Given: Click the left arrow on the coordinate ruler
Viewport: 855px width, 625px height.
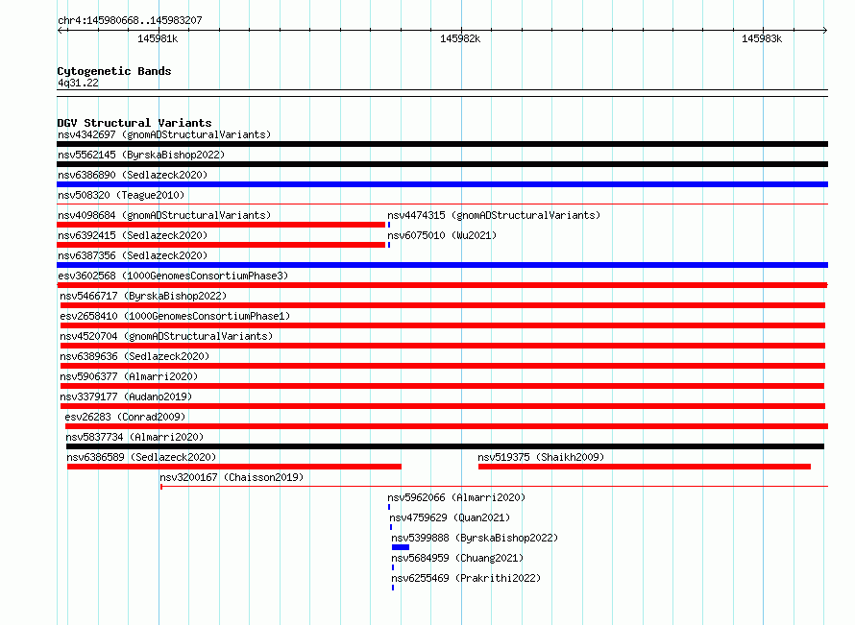Looking at the screenshot, I should coord(61,30).
